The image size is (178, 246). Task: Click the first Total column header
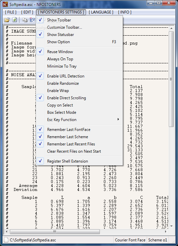coord(136,87)
